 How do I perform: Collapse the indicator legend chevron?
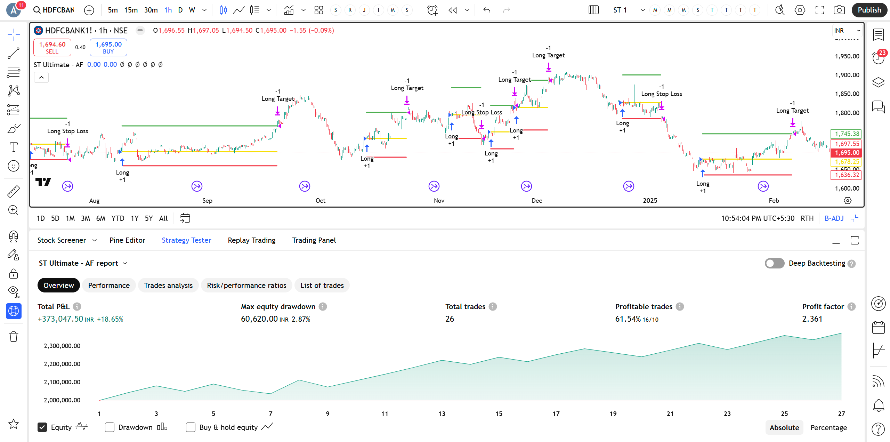click(41, 77)
